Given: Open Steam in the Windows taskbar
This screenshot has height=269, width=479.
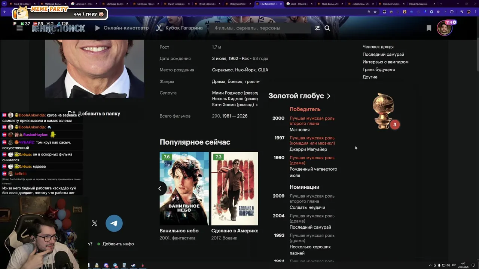Looking at the screenshot, I should (x=133, y=265).
